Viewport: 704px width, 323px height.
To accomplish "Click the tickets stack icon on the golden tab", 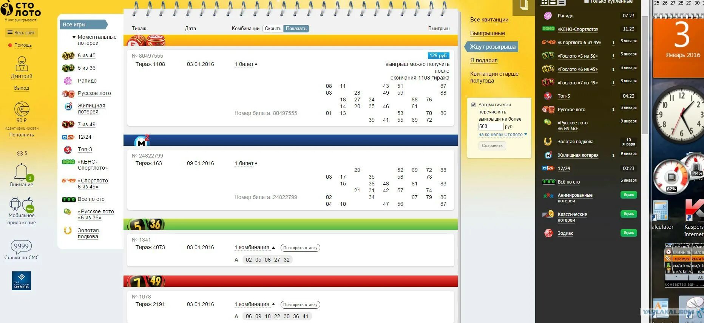I will click(x=523, y=5).
